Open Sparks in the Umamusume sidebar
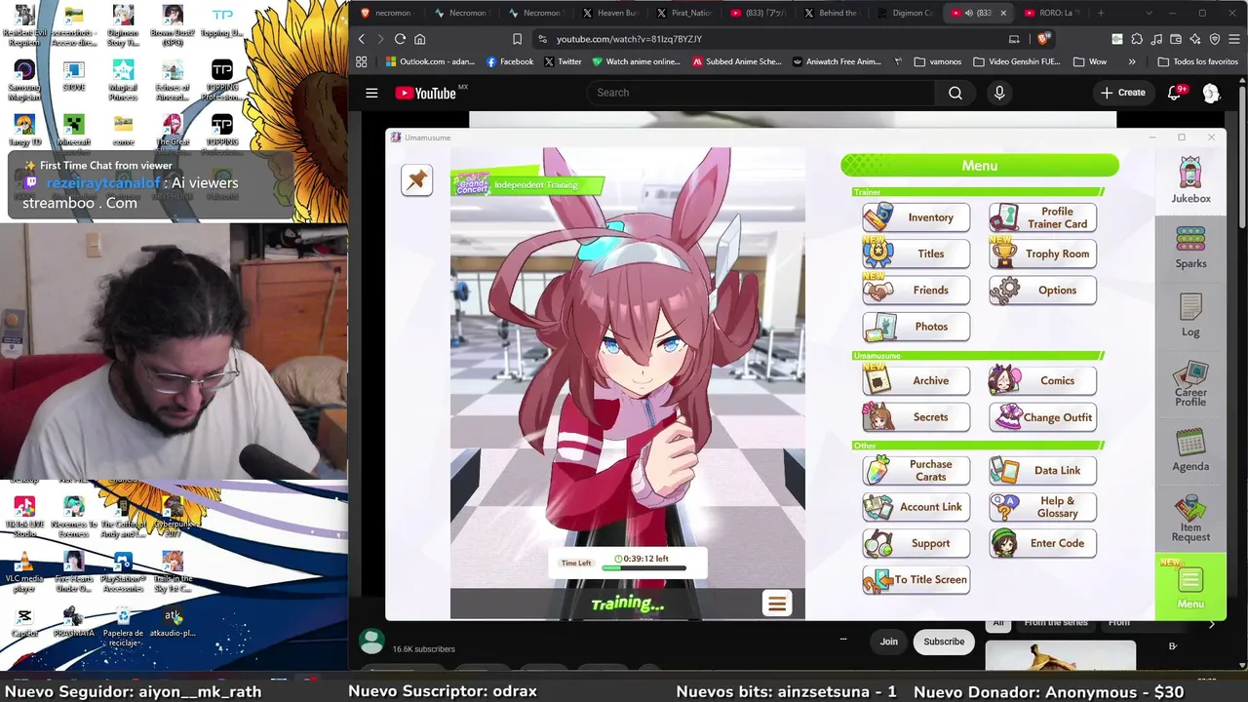The image size is (1248, 702). coord(1190,248)
